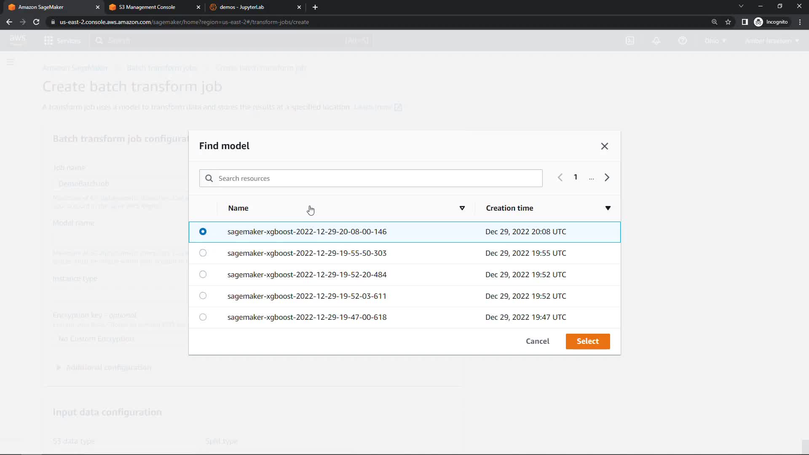This screenshot has height=455, width=809.
Task: Open a new browser tab
Action: pyautogui.click(x=315, y=7)
